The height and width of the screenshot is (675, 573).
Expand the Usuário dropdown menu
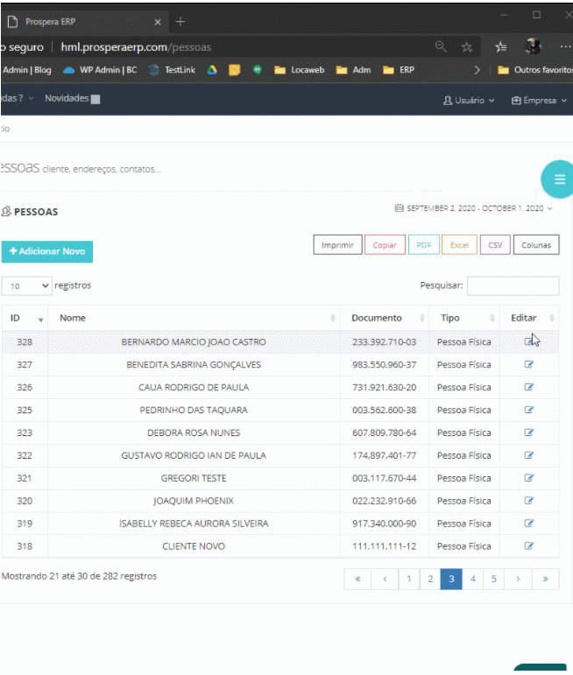[469, 100]
